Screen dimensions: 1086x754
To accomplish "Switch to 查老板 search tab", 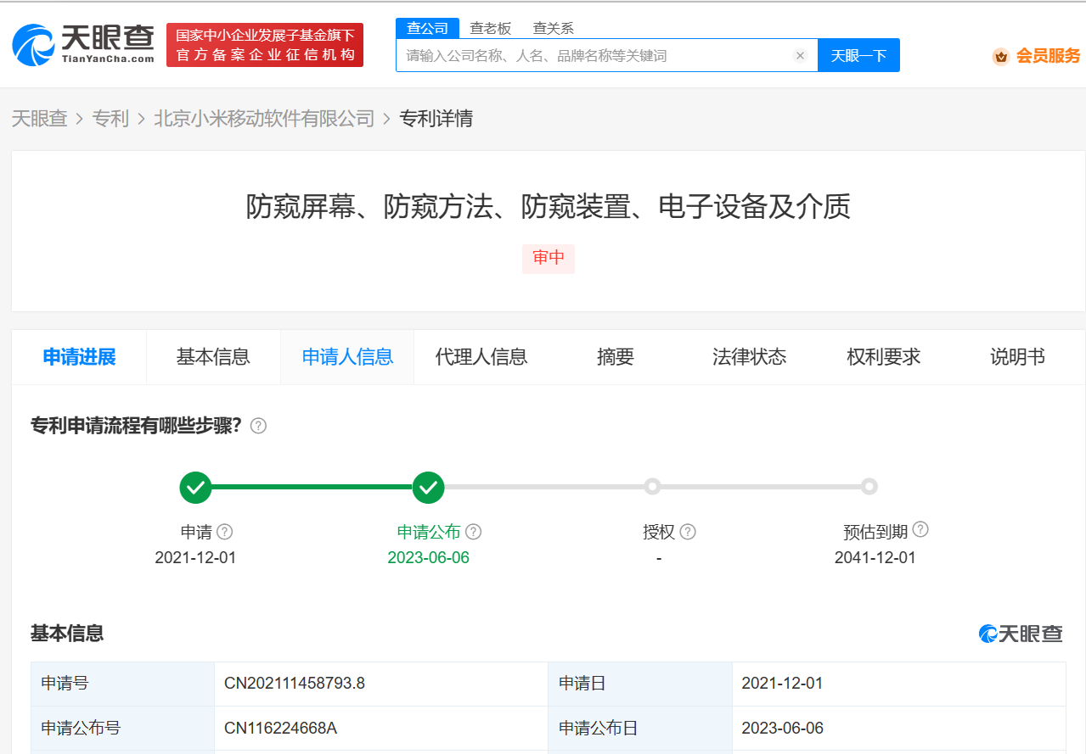I will point(491,28).
